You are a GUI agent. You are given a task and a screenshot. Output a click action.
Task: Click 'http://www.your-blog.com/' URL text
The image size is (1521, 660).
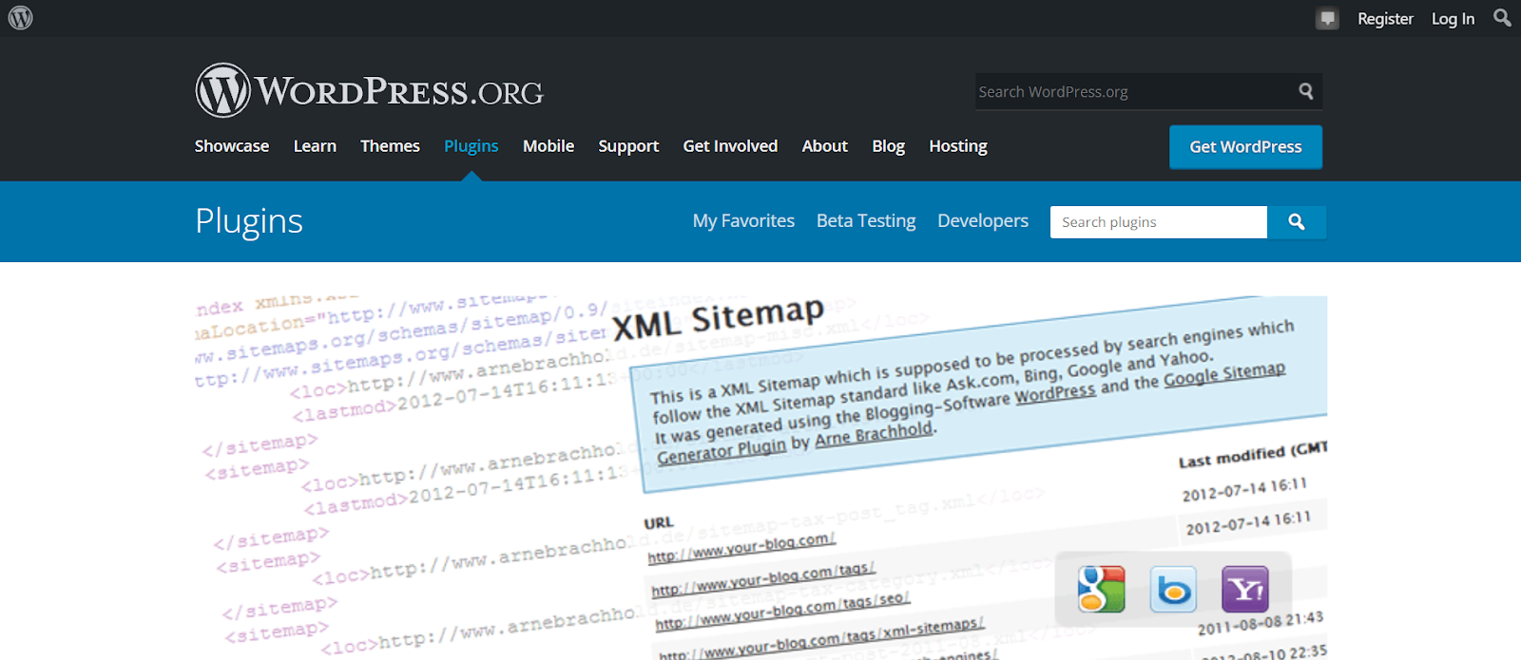click(741, 548)
